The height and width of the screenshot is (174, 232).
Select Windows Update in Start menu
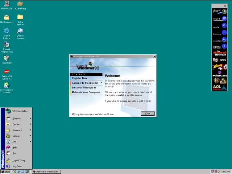coord(20,111)
